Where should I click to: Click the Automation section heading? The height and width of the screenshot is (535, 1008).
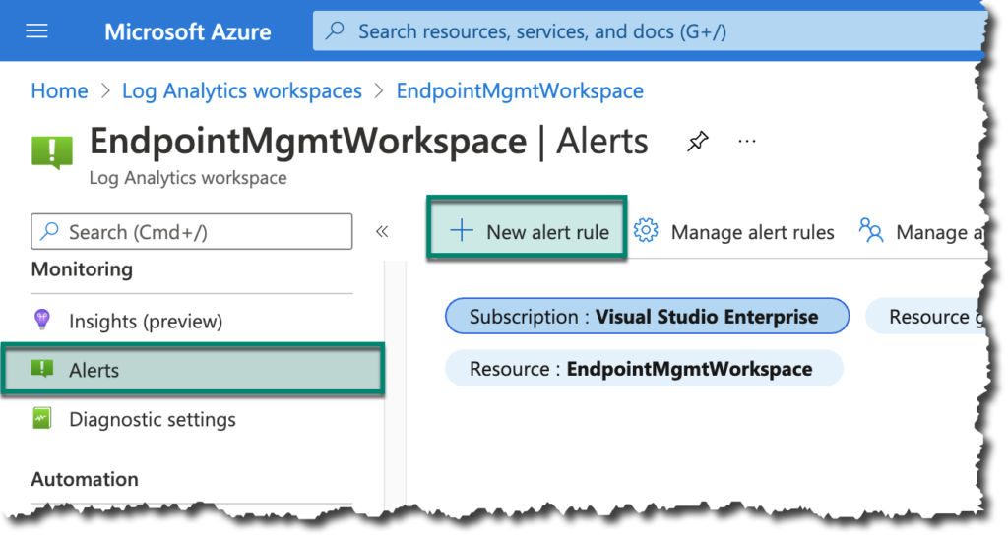[85, 479]
